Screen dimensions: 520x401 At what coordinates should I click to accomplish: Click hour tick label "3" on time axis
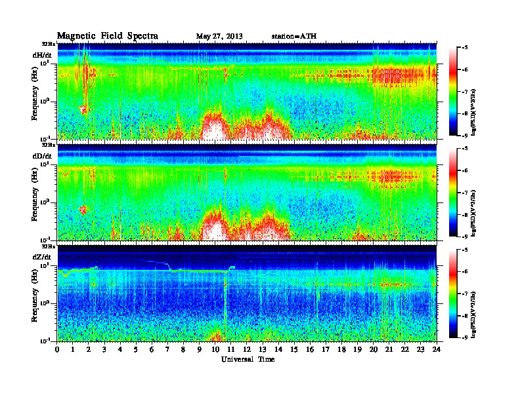[x=104, y=349]
